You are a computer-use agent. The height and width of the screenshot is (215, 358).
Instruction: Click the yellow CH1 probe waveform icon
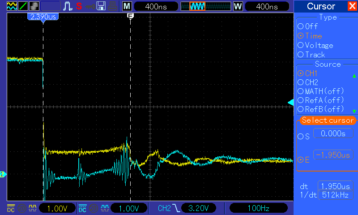coord(33,208)
